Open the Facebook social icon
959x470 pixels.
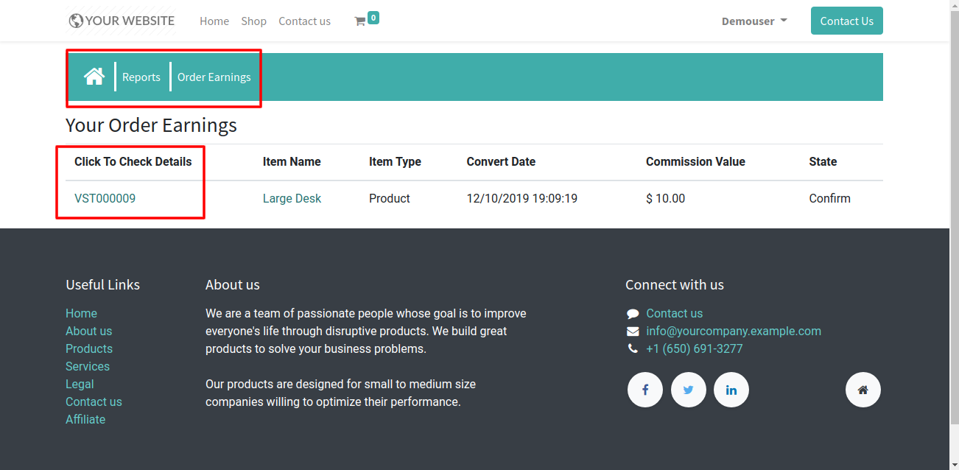(x=645, y=390)
